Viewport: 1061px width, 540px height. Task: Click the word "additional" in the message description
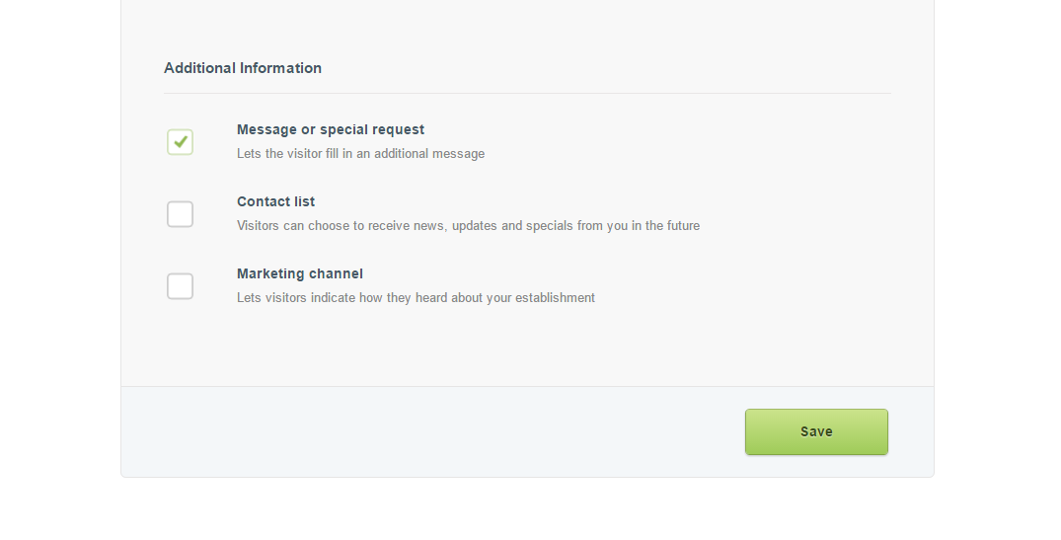(405, 154)
